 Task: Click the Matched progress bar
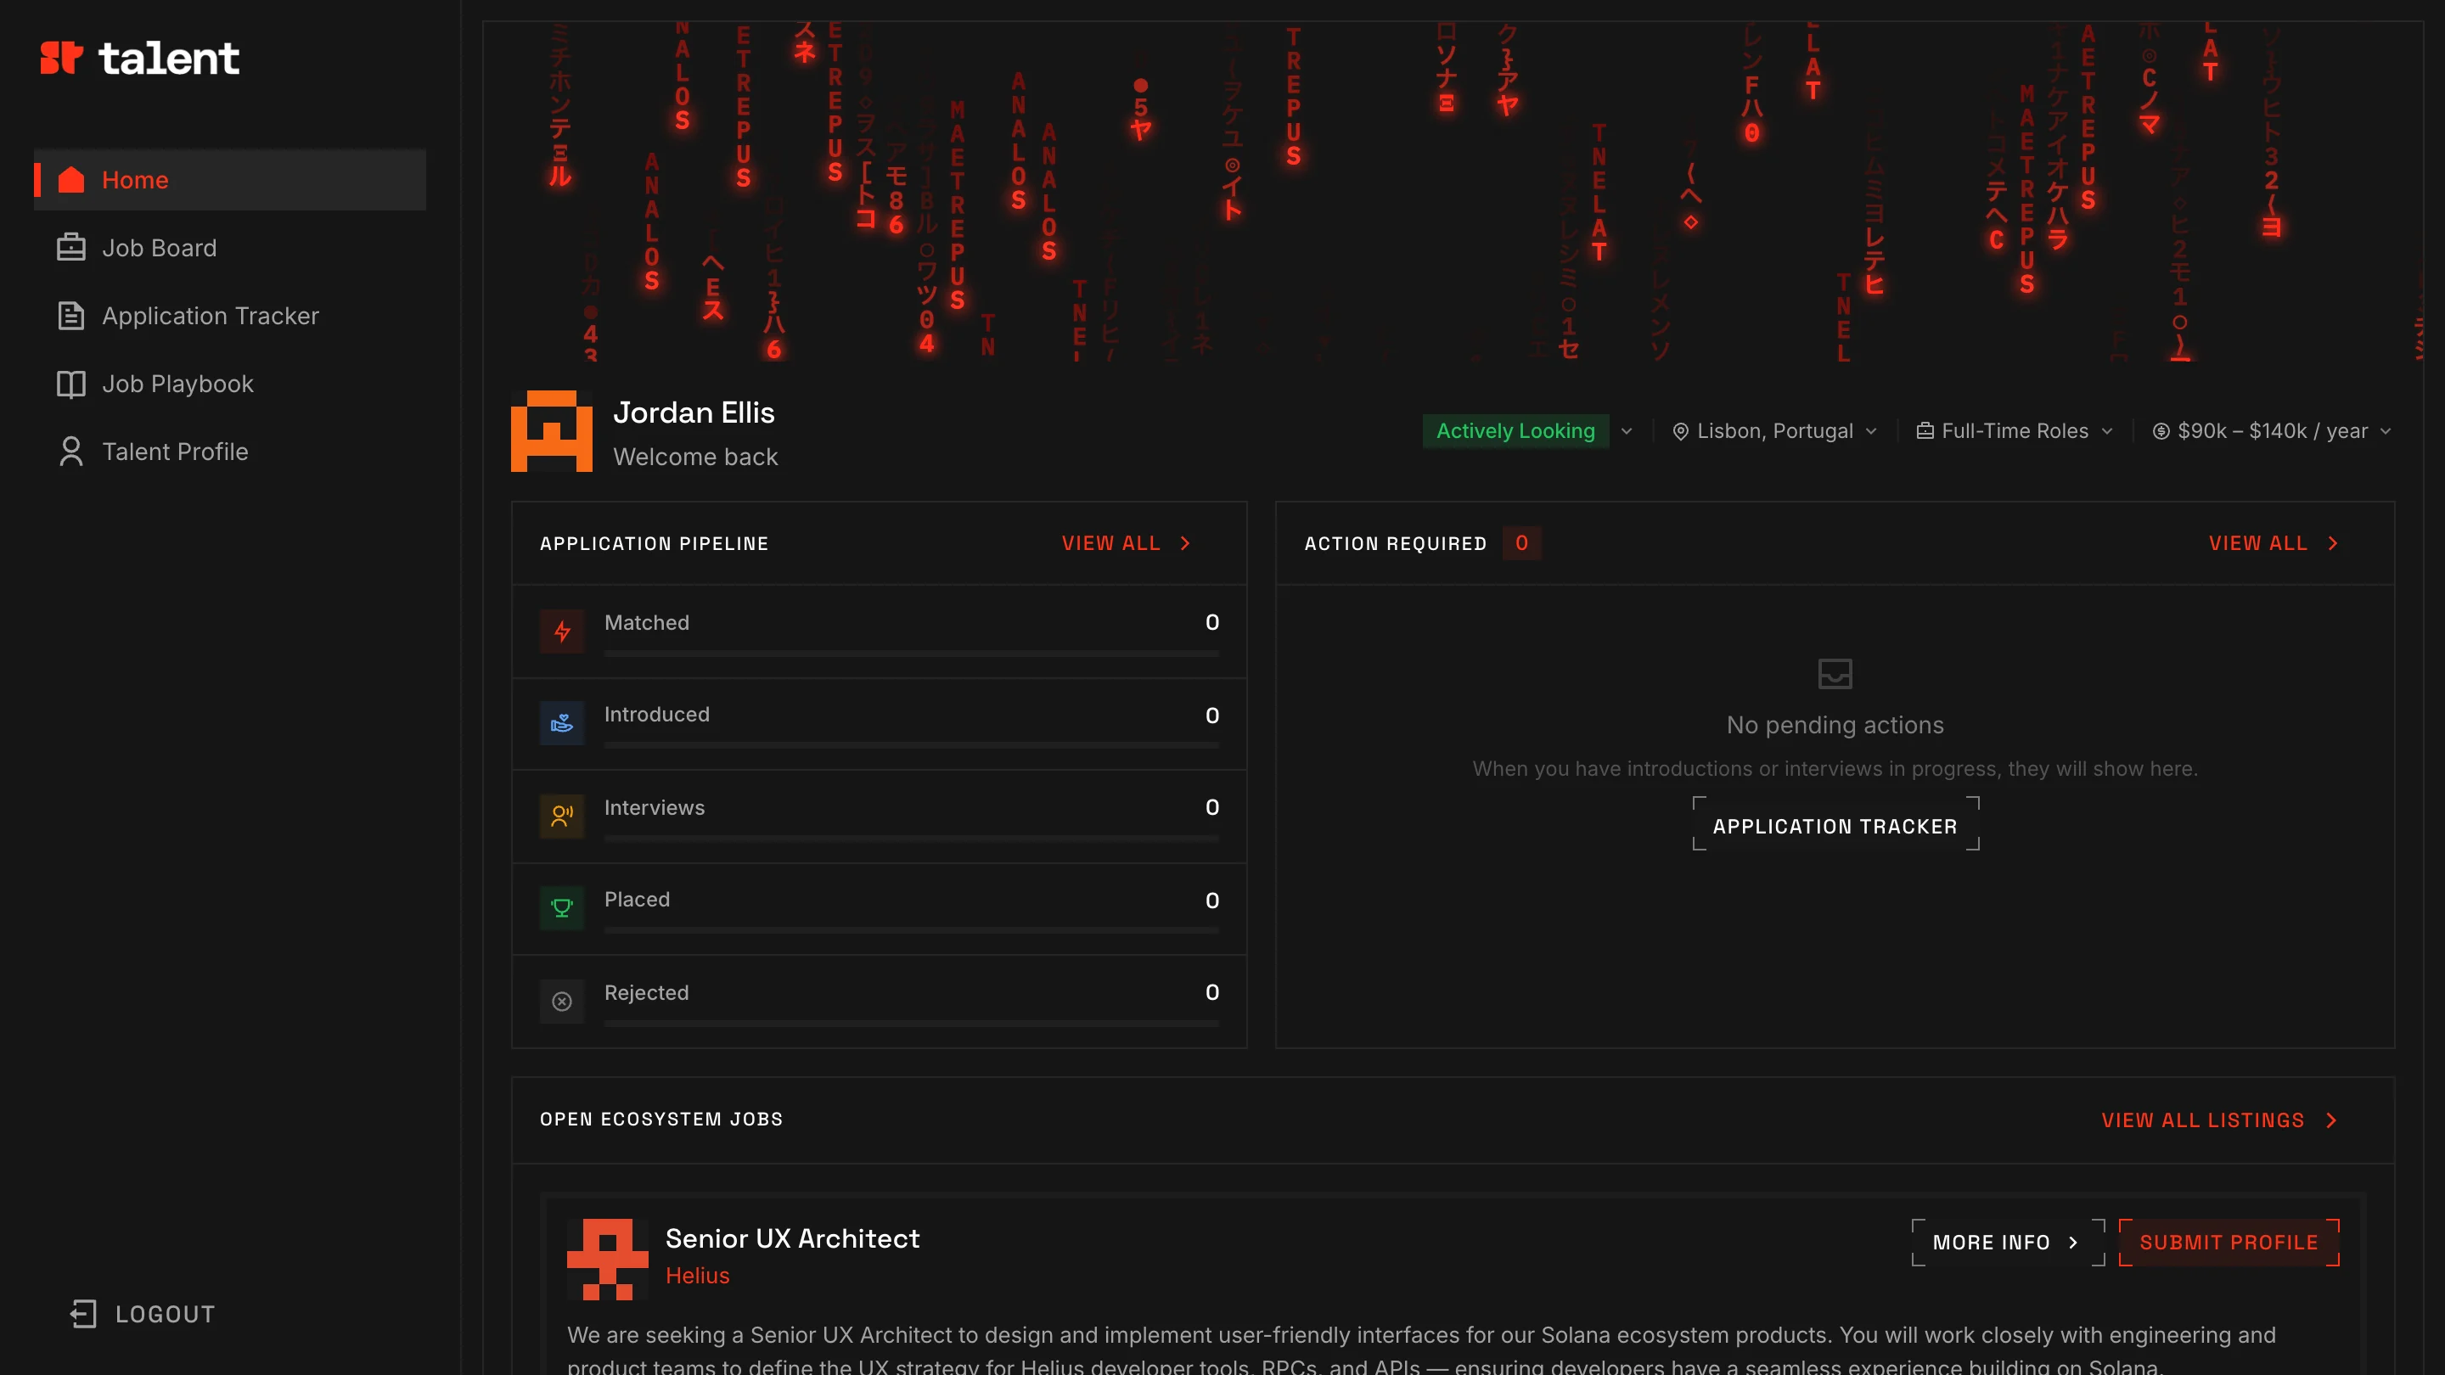point(911,654)
